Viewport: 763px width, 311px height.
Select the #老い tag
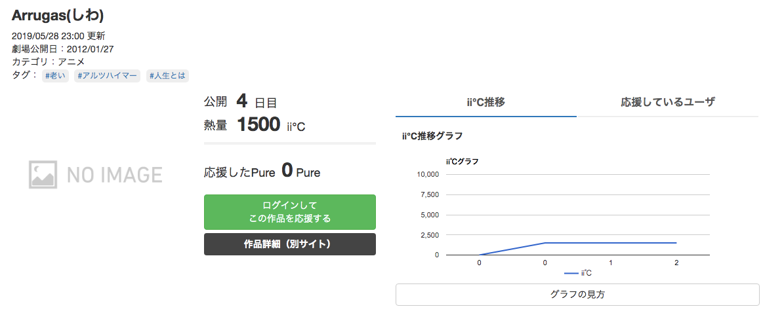(56, 76)
